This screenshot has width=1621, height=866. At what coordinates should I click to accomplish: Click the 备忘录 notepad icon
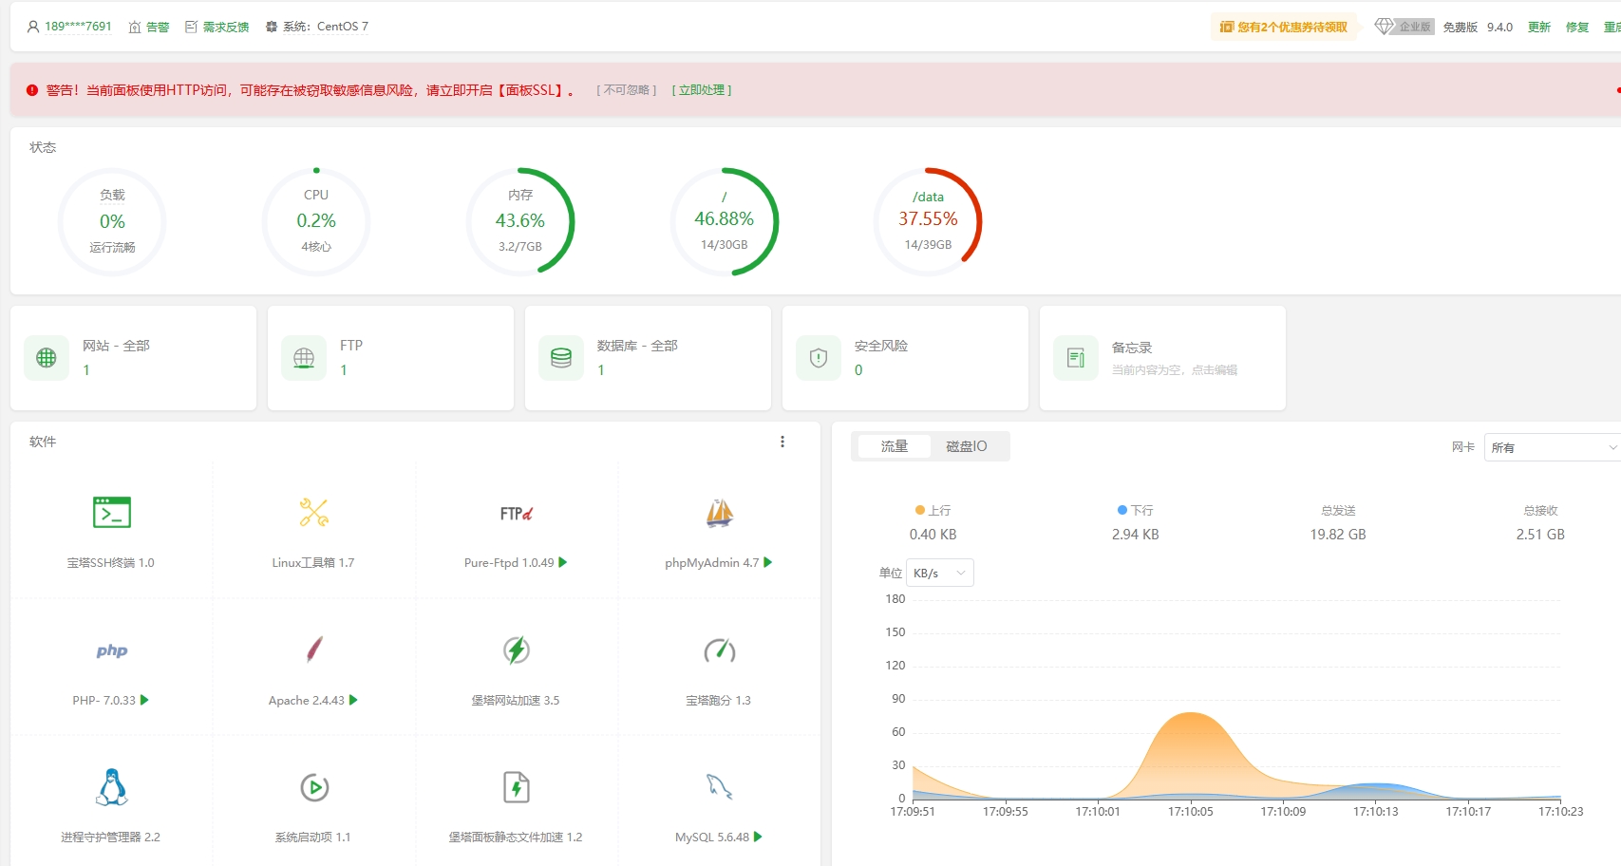click(1076, 358)
